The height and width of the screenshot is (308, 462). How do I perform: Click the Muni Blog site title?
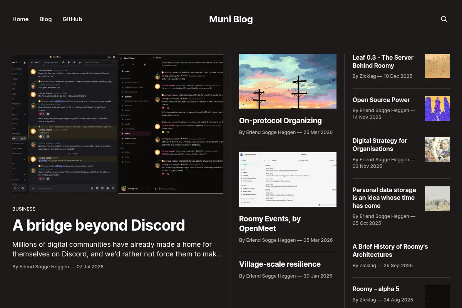231,19
